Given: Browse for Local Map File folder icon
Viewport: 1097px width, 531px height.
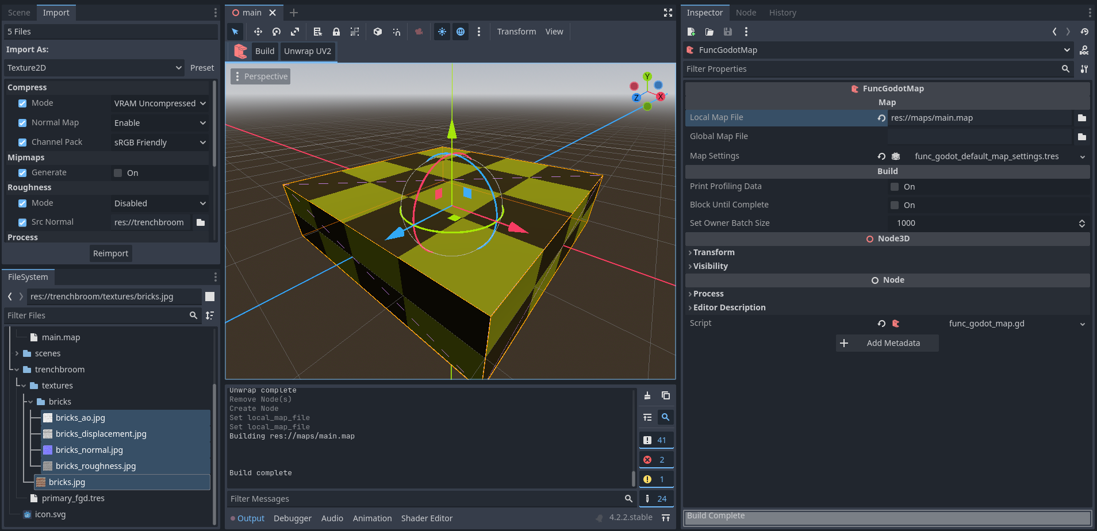Looking at the screenshot, I should [x=1082, y=118].
